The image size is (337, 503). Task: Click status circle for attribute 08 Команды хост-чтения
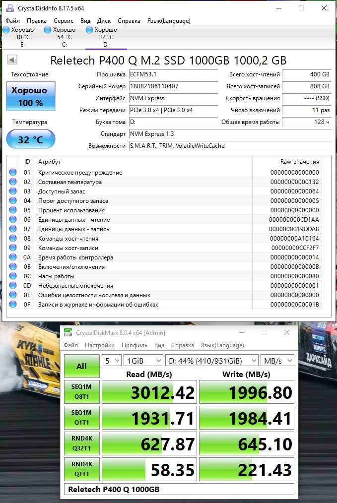pos(13,238)
